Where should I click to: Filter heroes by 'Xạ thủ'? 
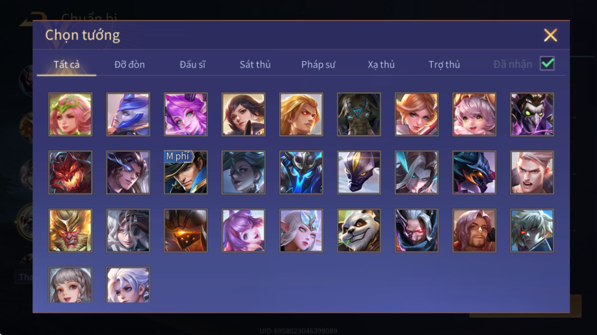click(x=381, y=64)
